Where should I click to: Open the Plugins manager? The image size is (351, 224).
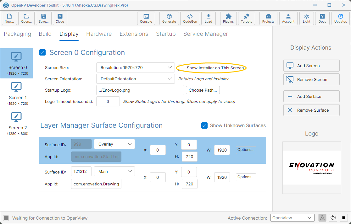point(228,18)
